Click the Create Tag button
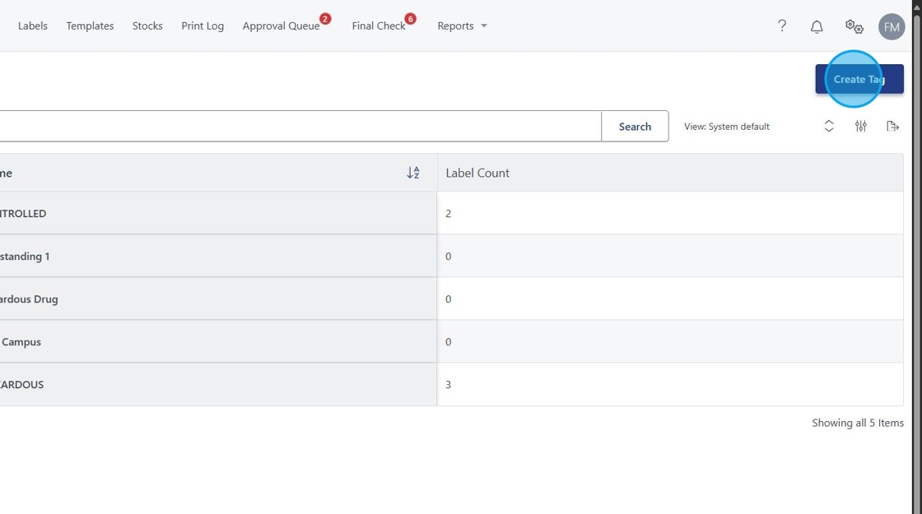 (x=859, y=79)
